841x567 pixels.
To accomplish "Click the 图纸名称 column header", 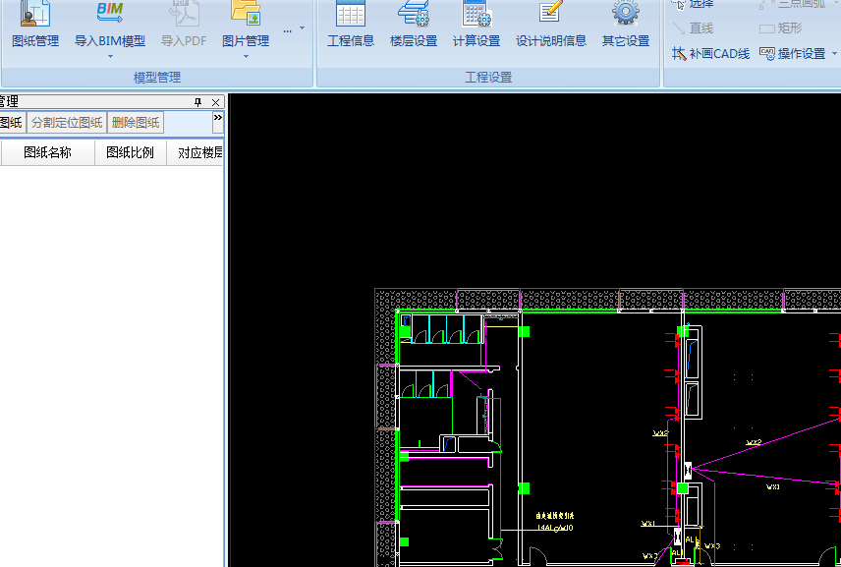I will click(x=48, y=153).
